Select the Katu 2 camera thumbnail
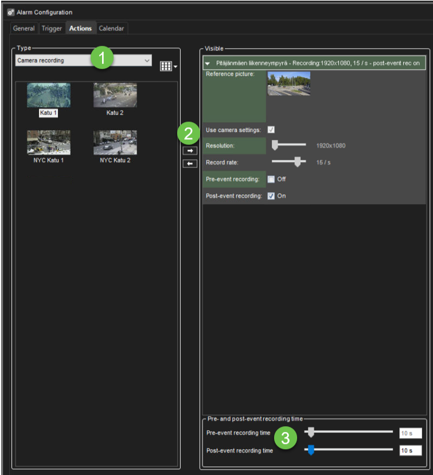This screenshot has height=475, width=433. tap(115, 96)
